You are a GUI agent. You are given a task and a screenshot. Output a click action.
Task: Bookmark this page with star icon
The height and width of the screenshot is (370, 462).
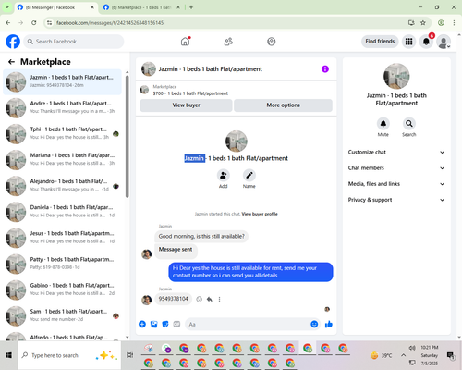(423, 23)
